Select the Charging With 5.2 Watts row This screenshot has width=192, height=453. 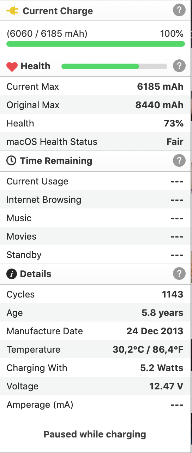pos(95,368)
